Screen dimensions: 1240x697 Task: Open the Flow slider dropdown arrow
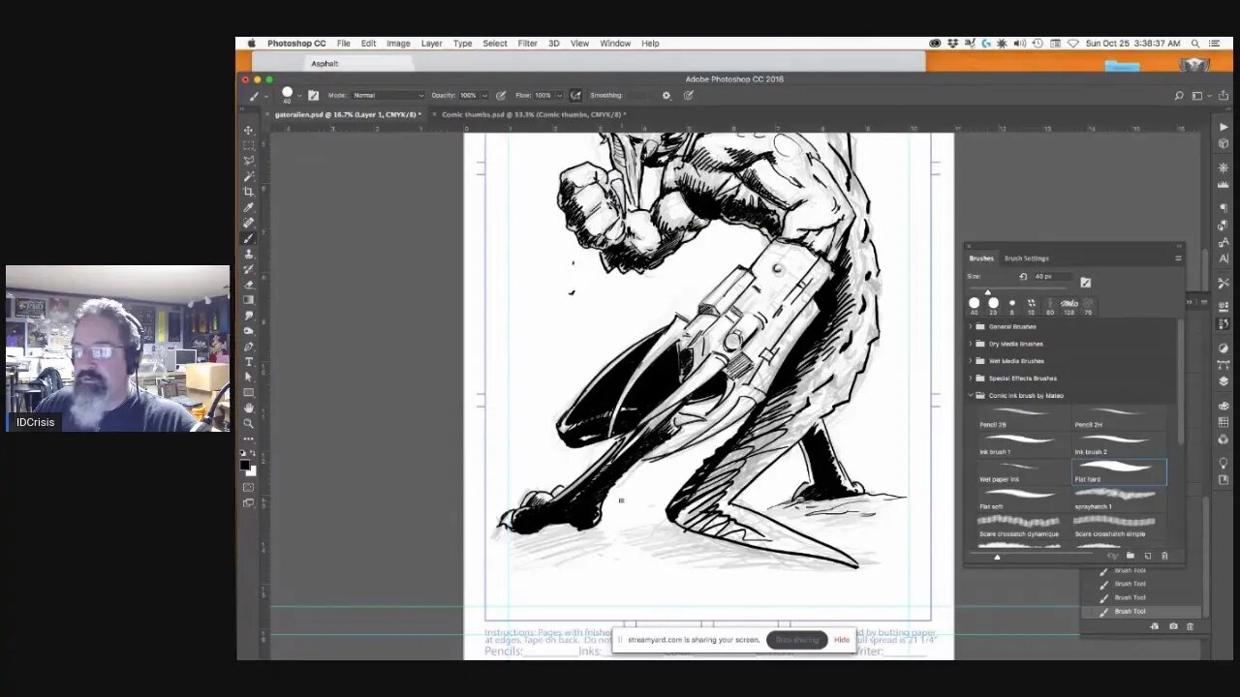coord(561,95)
